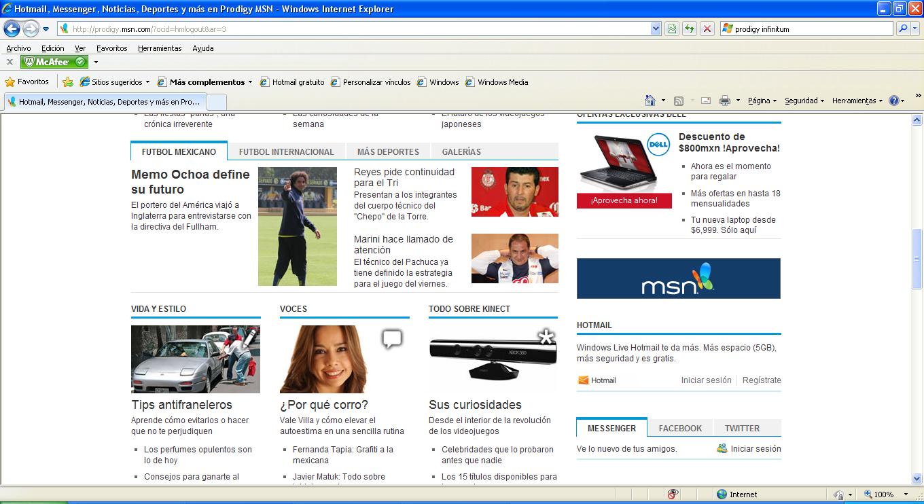Image resolution: width=924 pixels, height=504 pixels.
Task: Open the Home page icon
Action: coord(650,100)
